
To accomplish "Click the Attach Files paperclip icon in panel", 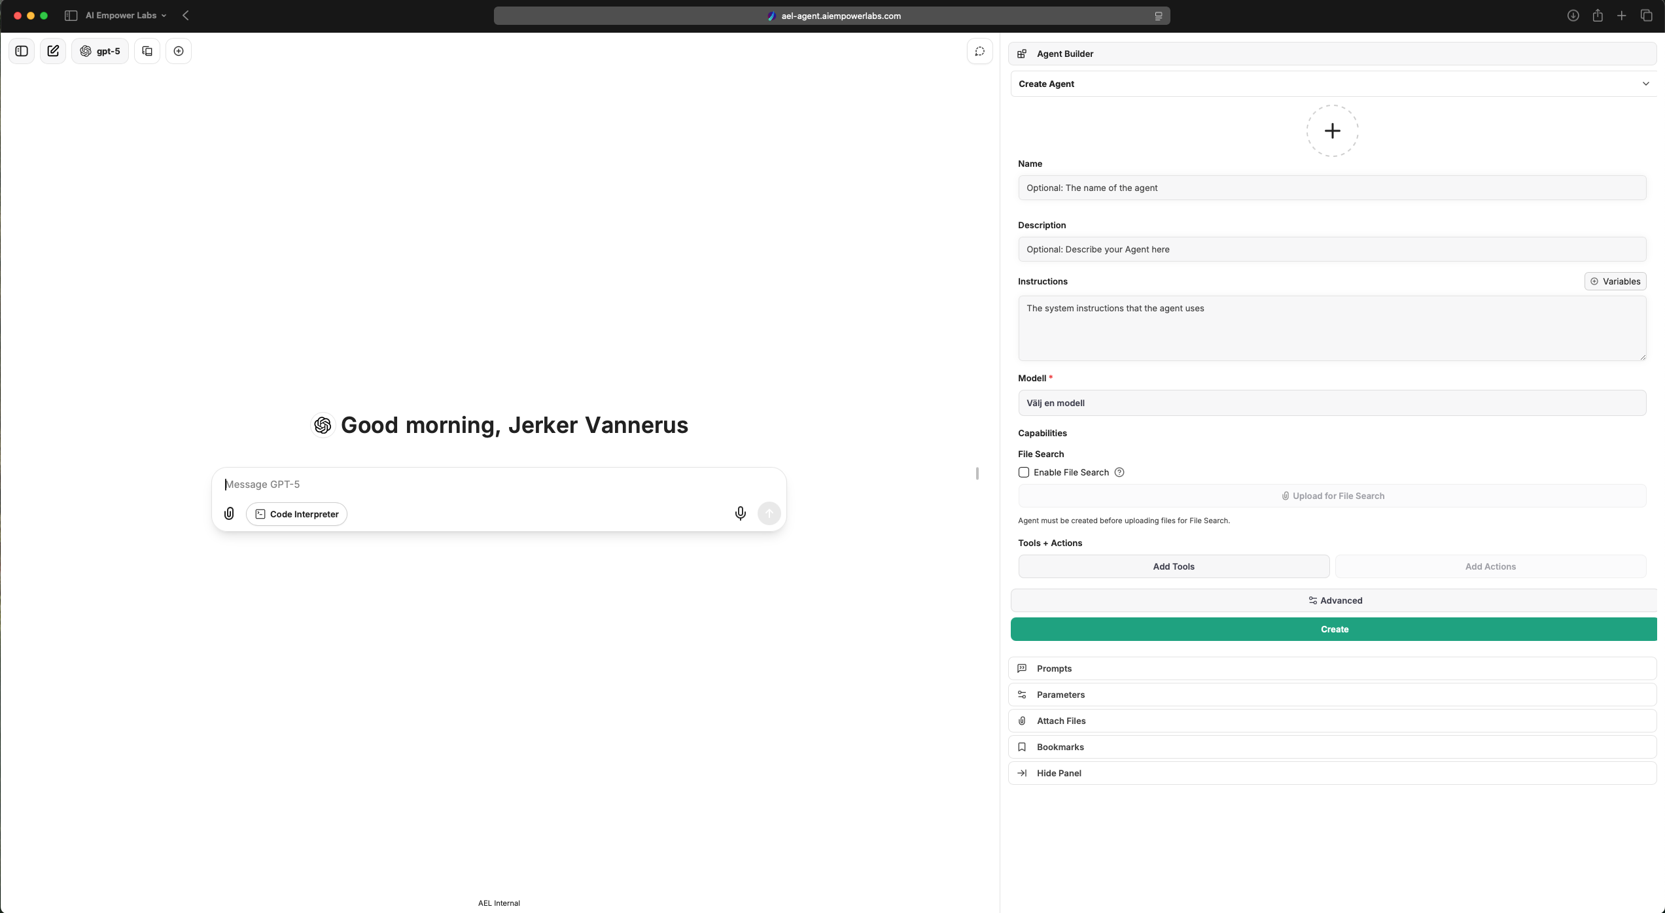I will click(1022, 721).
